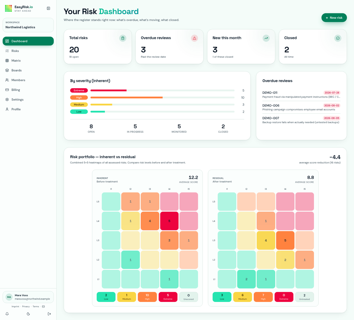
Task: Click the 2 Untreated legend chip
Action: pos(304,297)
